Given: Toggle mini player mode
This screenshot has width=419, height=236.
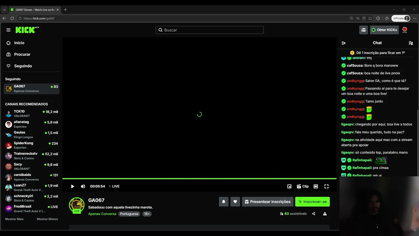Looking at the screenshot, I should [x=289, y=186].
